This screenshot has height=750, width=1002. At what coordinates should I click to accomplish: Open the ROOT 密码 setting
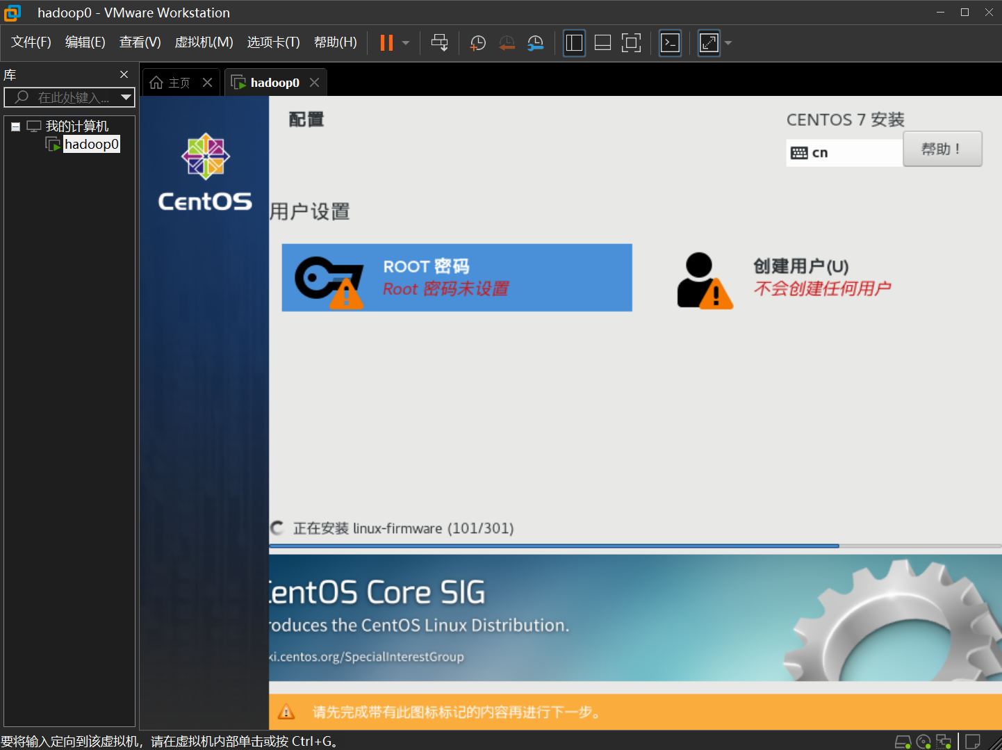[457, 277]
